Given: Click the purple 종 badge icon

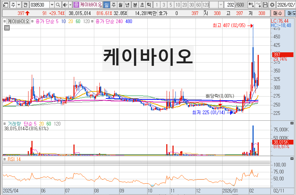Looking at the screenshot, I should 76,4.
